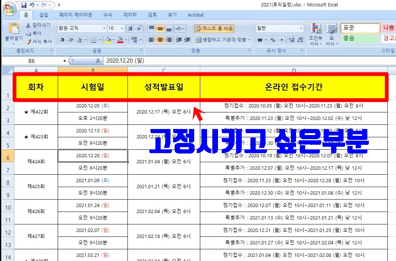Open the font size 10 dropdown
The width and height of the screenshot is (396, 261).
(x=122, y=28)
